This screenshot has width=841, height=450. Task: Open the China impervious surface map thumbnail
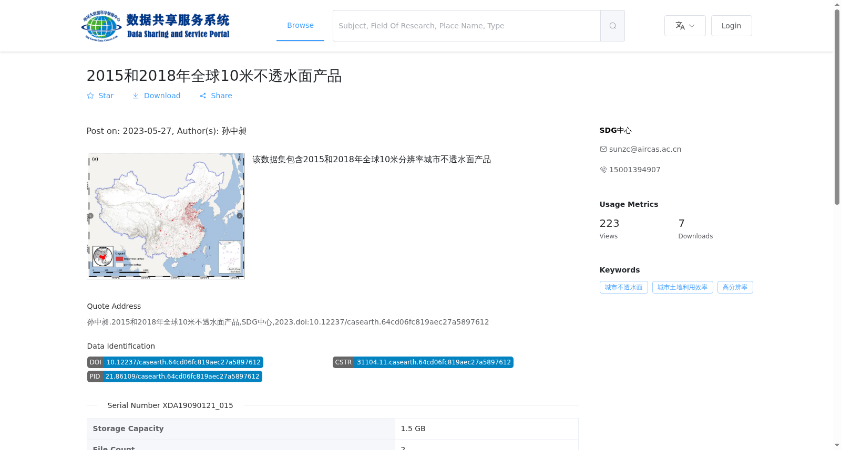pyautogui.click(x=166, y=216)
